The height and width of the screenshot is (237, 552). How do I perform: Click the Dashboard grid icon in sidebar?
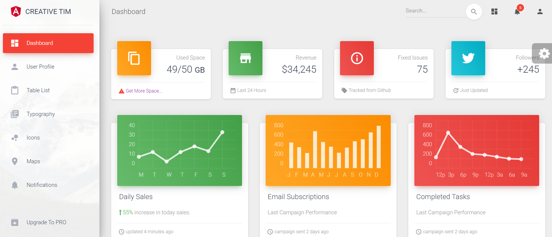[x=15, y=43]
